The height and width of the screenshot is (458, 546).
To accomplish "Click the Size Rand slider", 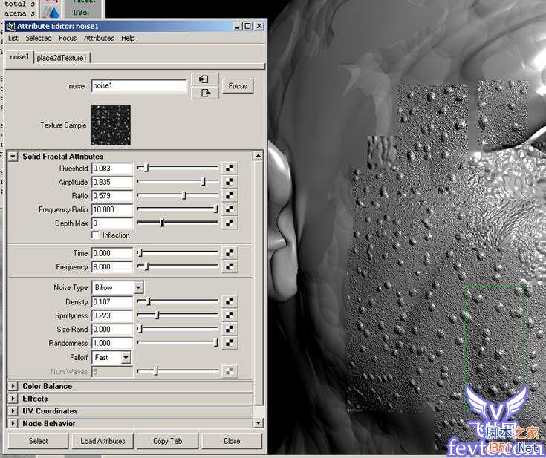I will pyautogui.click(x=178, y=329).
